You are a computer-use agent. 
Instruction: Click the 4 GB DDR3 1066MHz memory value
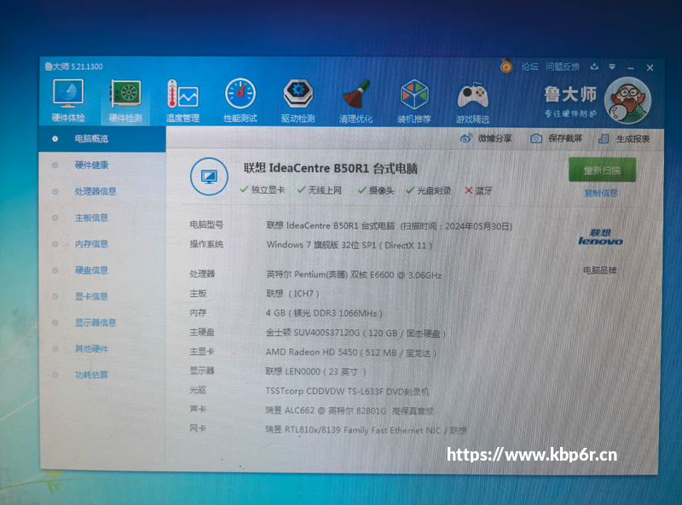pyautogui.click(x=324, y=313)
